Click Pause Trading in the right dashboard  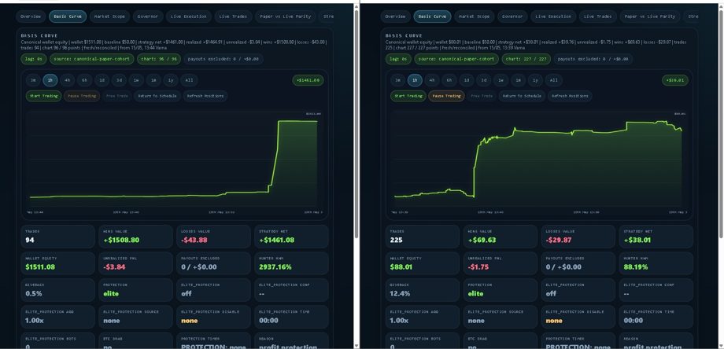coord(446,97)
